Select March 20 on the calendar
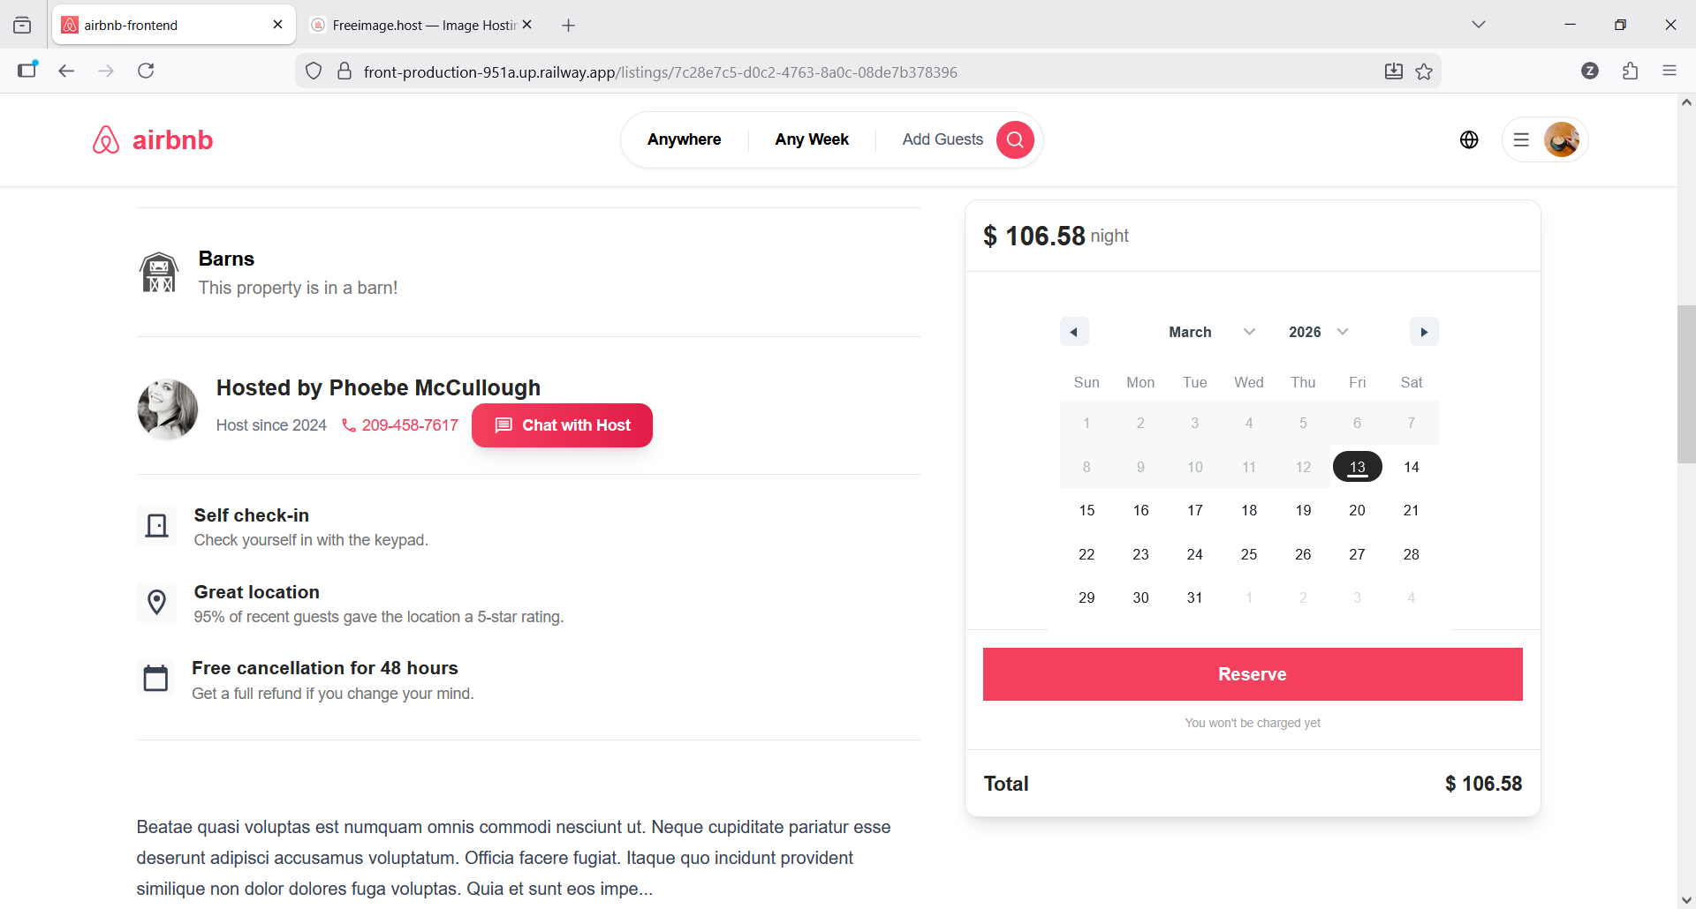This screenshot has width=1696, height=909. [x=1357, y=510]
